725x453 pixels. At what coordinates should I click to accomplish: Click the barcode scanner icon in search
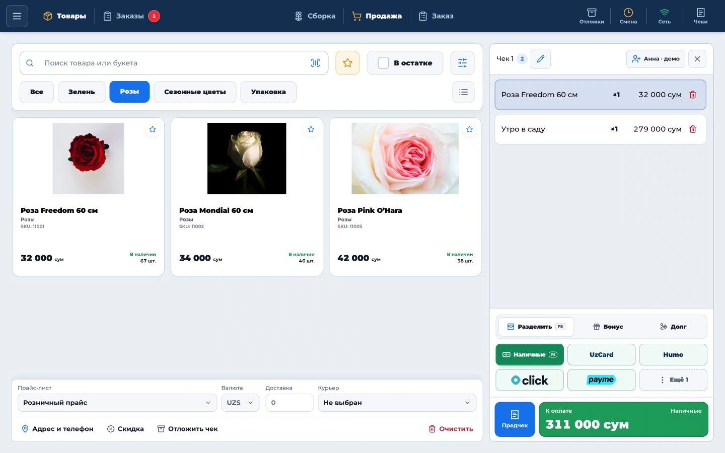pos(315,63)
